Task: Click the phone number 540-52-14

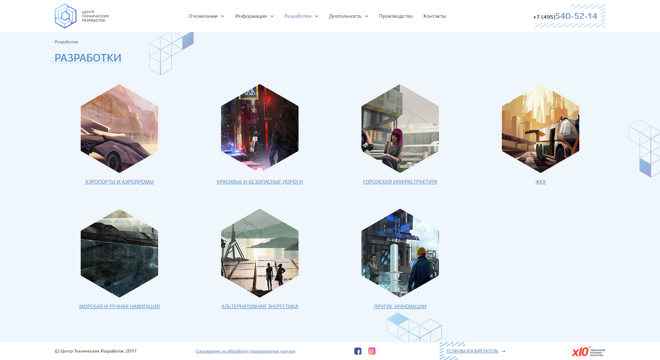Action: click(x=576, y=16)
